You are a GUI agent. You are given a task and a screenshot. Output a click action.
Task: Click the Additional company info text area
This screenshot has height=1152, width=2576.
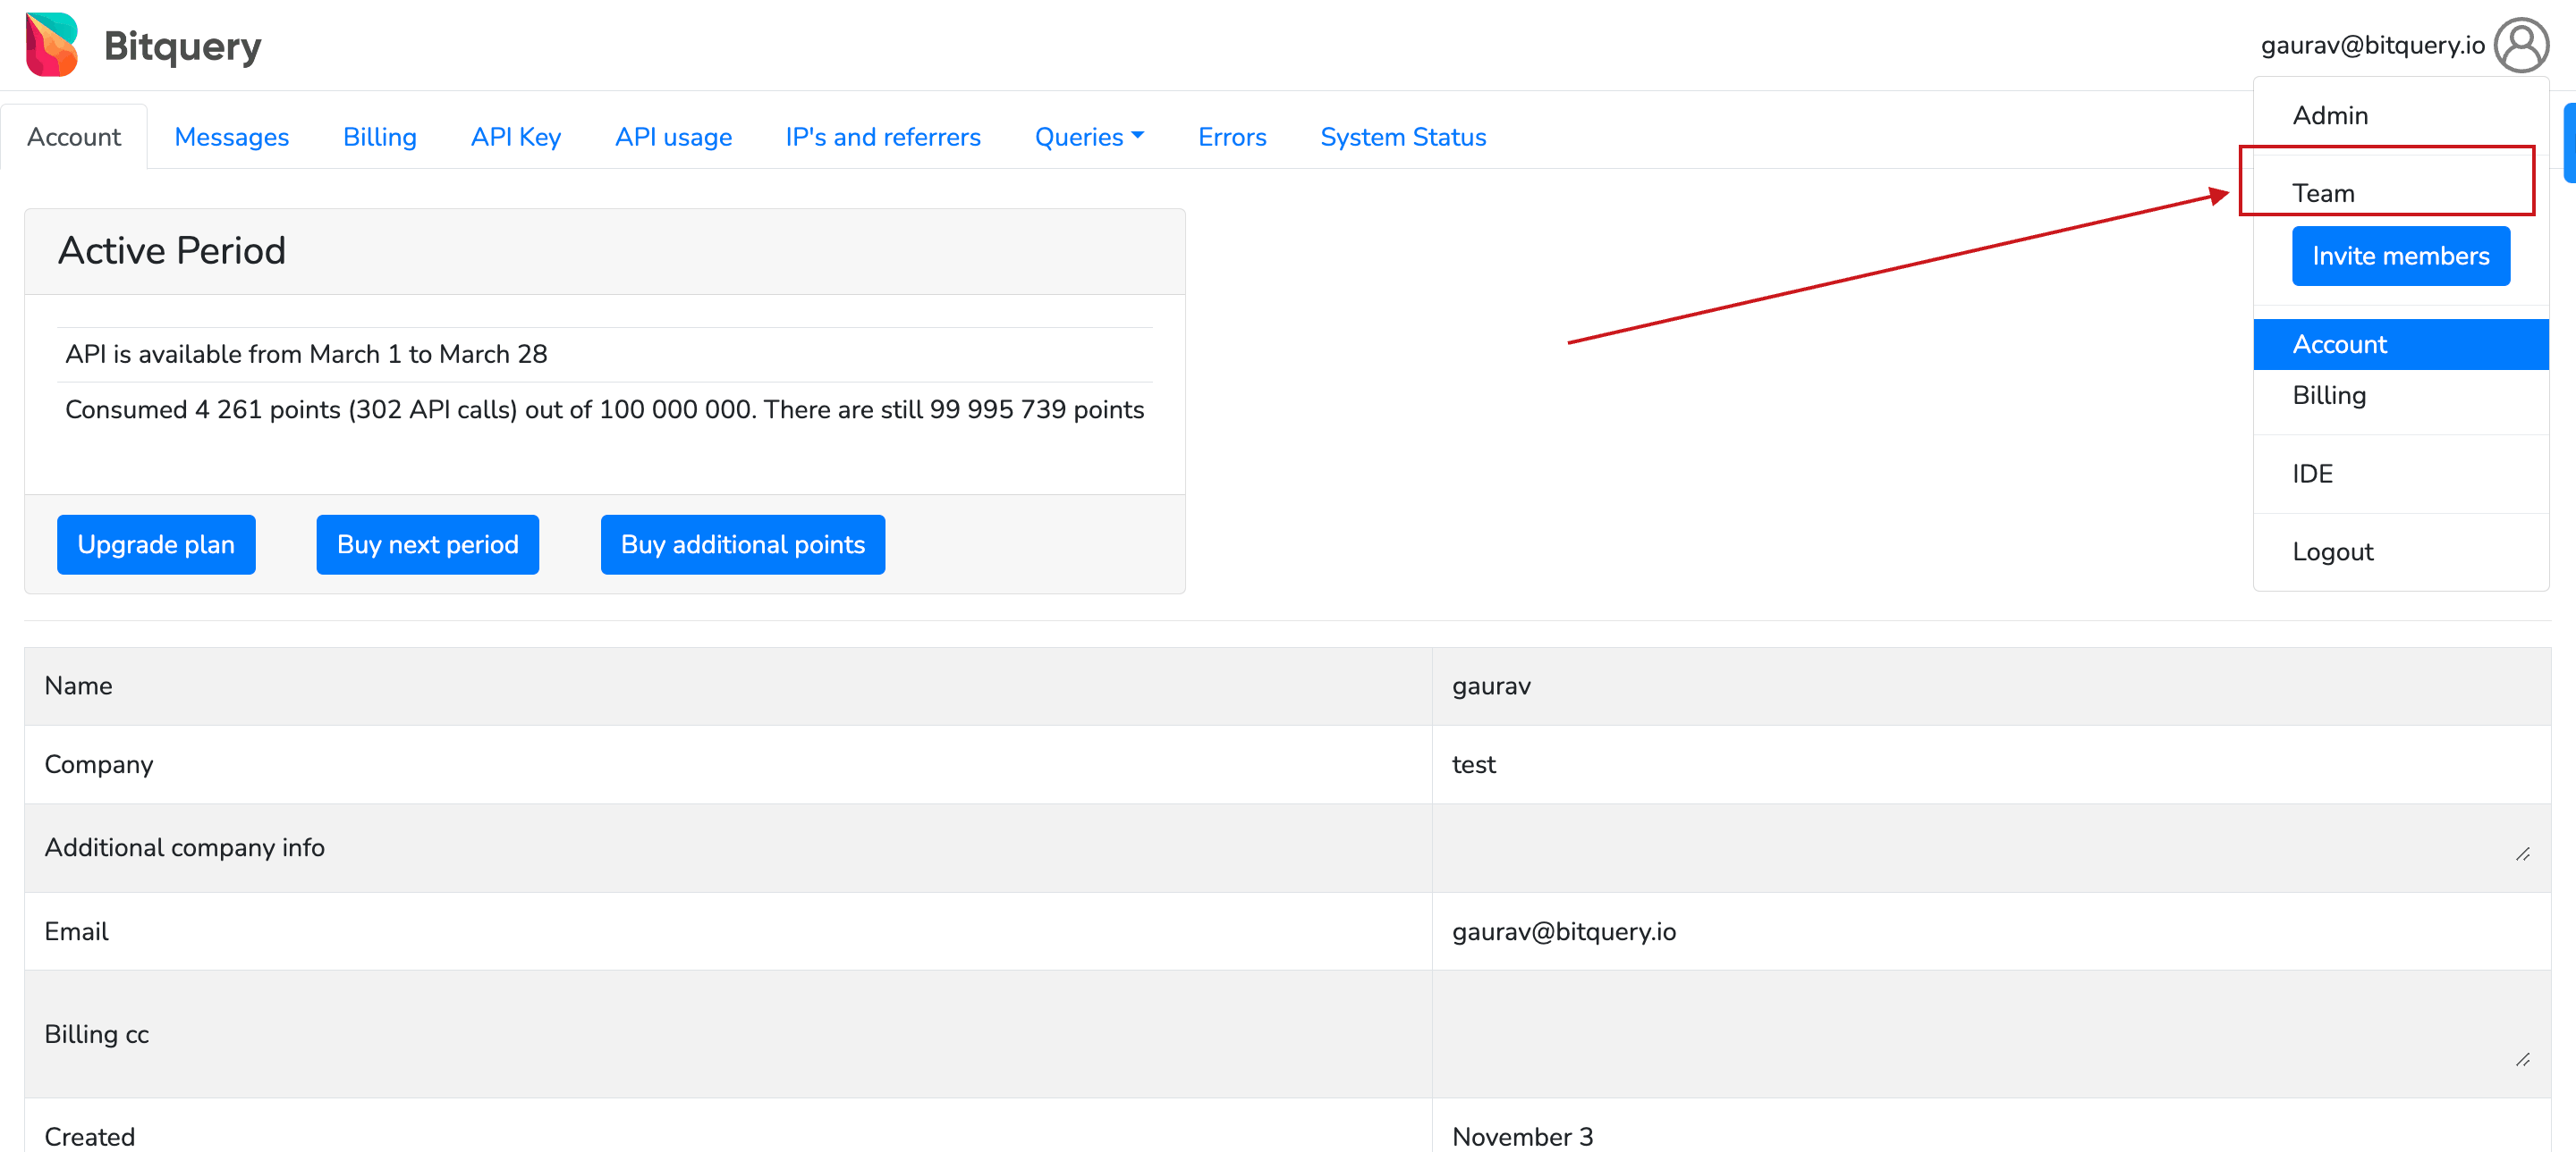click(x=1991, y=847)
